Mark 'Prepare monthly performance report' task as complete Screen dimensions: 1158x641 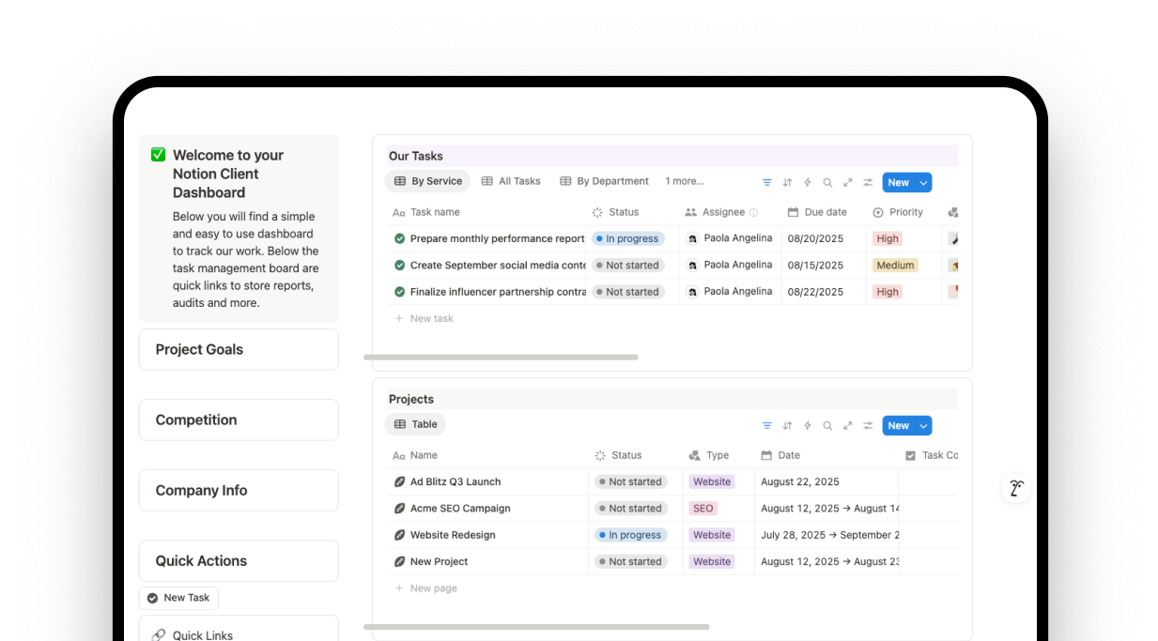click(x=399, y=239)
